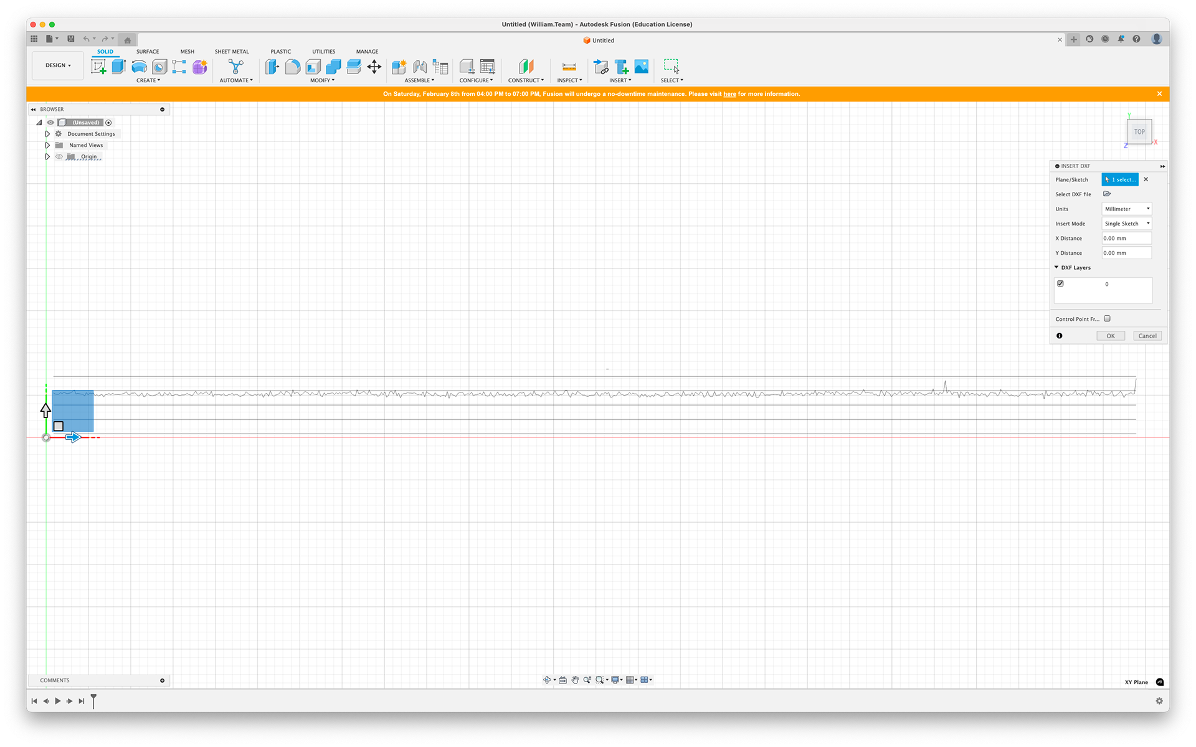Click the Move/Copy cross-arrows icon
Image resolution: width=1196 pixels, height=747 pixels.
pyautogui.click(x=374, y=67)
